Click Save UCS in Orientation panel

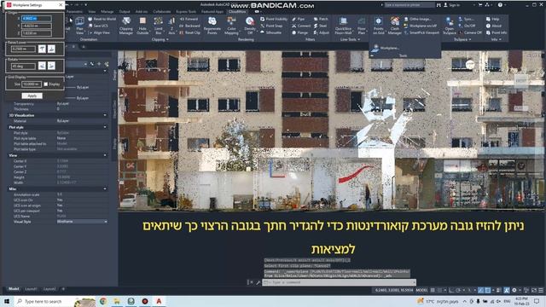[x=98, y=26]
